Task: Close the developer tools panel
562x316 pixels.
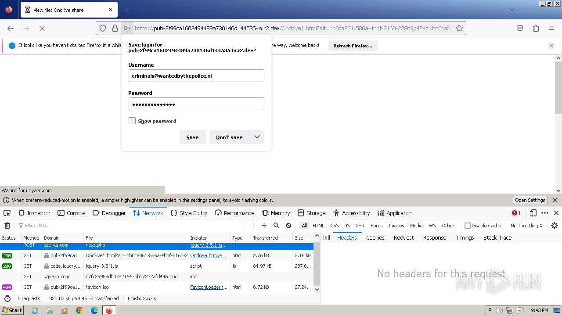Action: click(x=556, y=213)
